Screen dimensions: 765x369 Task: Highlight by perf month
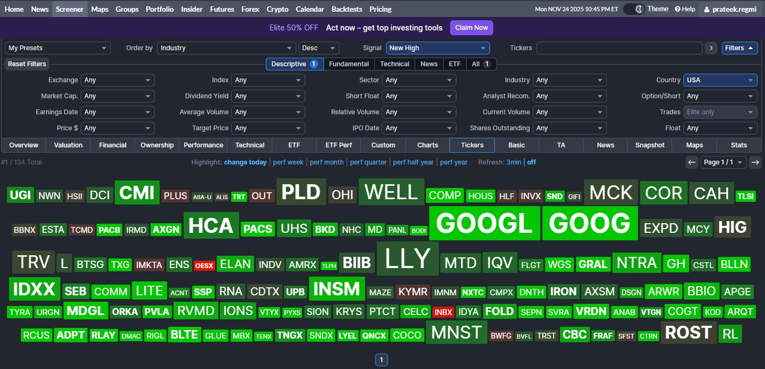pyautogui.click(x=327, y=162)
